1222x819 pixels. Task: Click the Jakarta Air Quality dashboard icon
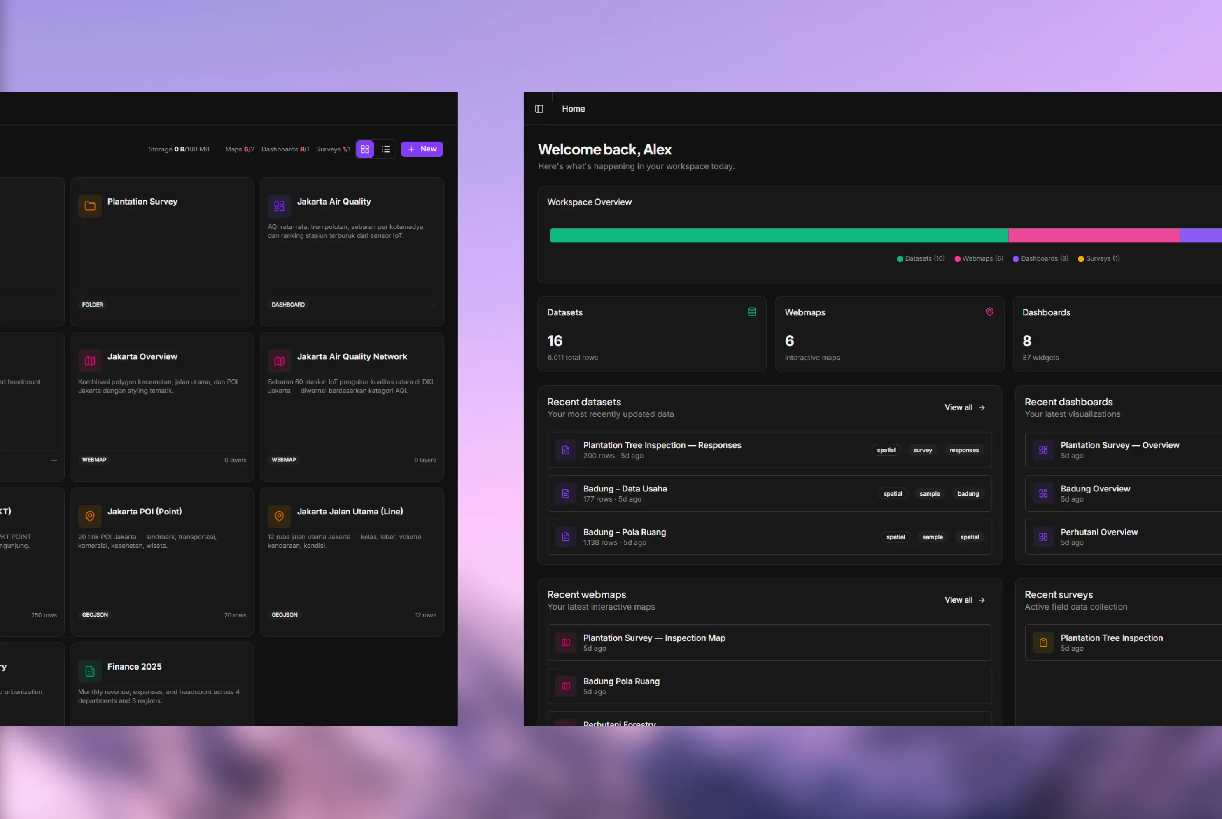(280, 206)
